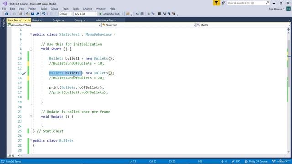292x164 pixels.
Task: Open the Help menu
Action: 112,9
